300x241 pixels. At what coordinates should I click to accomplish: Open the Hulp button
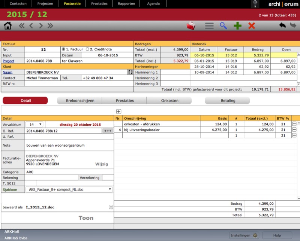coord(277,235)
